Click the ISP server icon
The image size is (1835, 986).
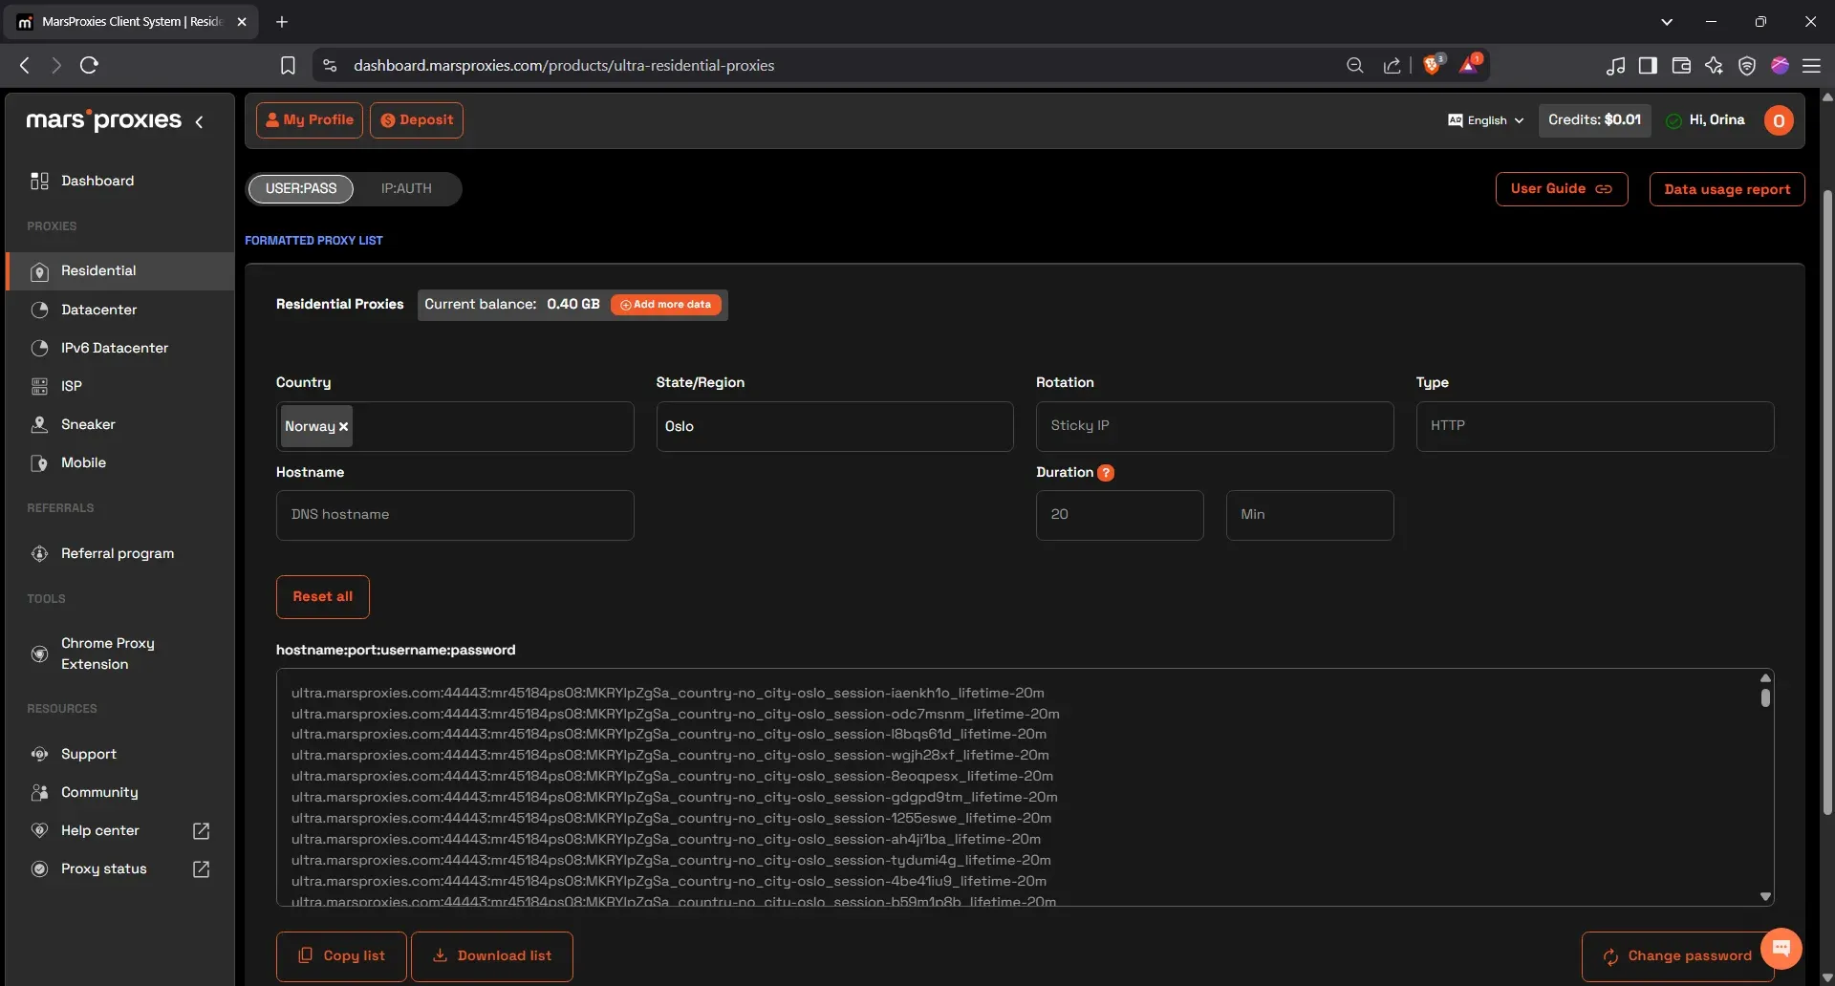(x=39, y=386)
